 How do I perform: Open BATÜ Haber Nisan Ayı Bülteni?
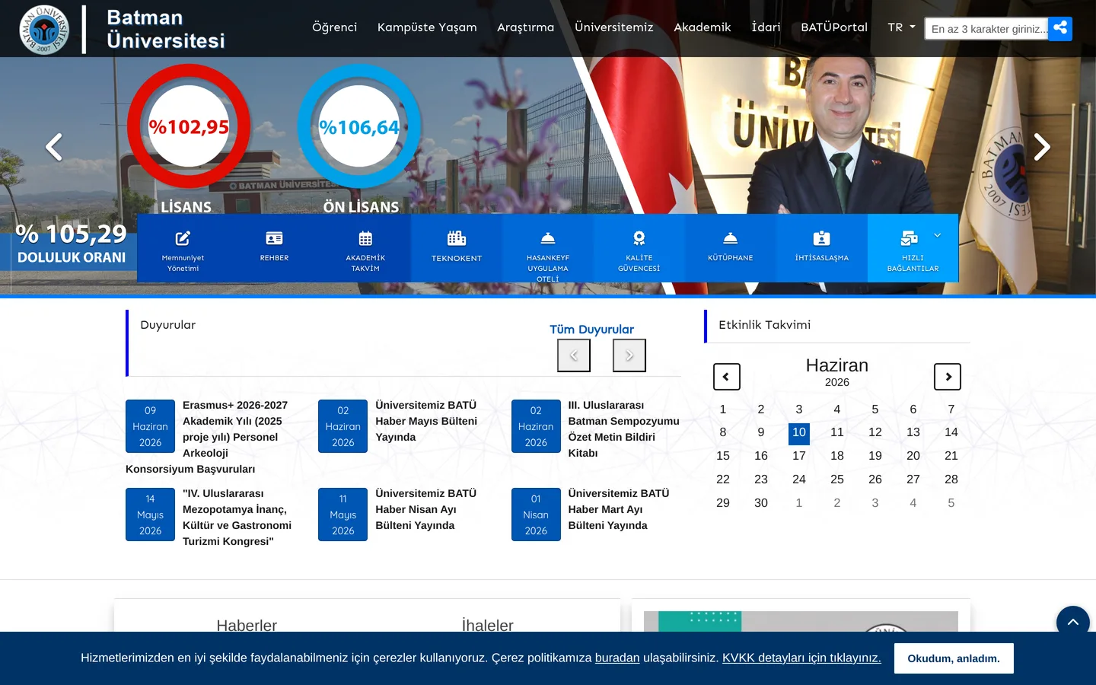pyautogui.click(x=425, y=509)
